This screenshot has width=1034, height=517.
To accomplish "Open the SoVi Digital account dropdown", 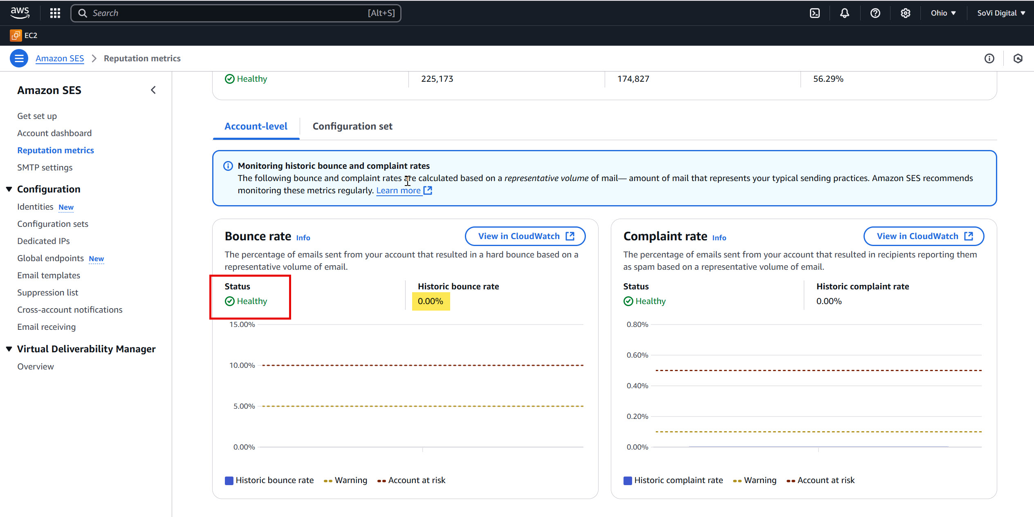I will (x=1001, y=13).
